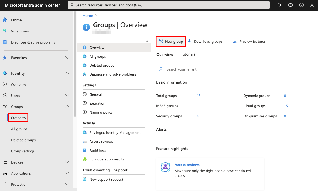Screen dimensions: 318x191
Task: Click the Expiration gear icon
Action: pos(85,103)
